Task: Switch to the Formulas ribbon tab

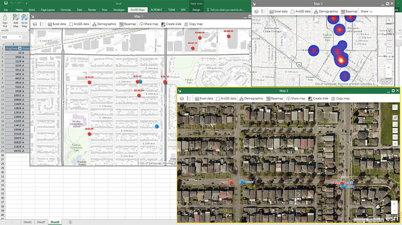Action: coord(66,10)
